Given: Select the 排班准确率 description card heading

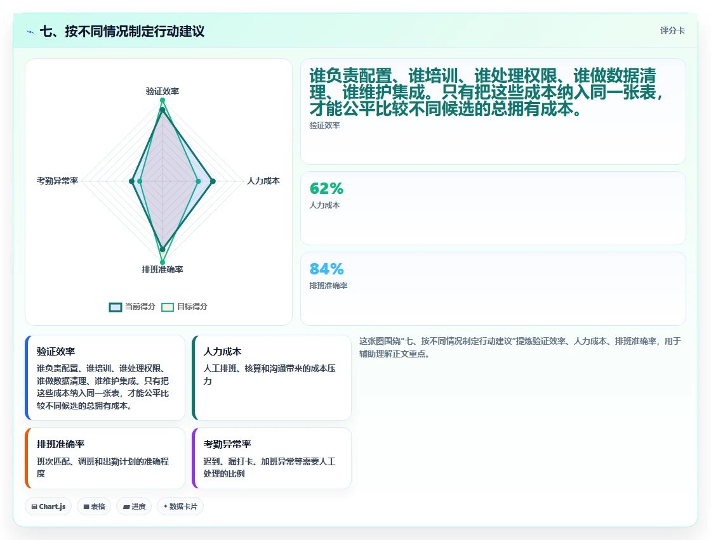Looking at the screenshot, I should coord(60,444).
